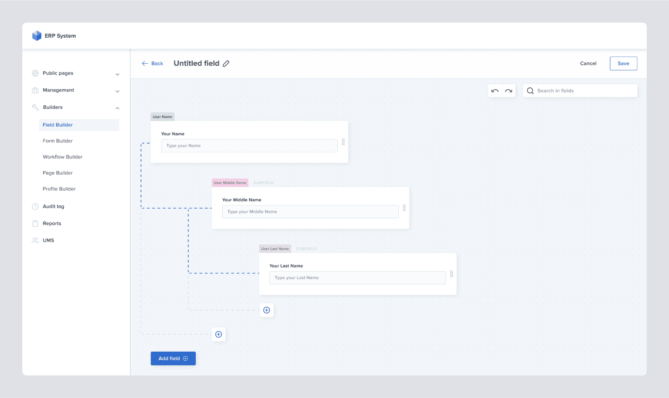Screen dimensions: 669x398
Task: Expand the Management section
Action: 117,91
